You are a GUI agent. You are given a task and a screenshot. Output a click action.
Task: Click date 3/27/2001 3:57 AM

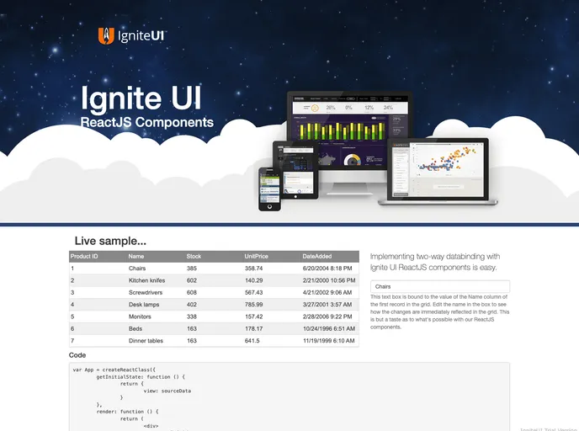327,305
